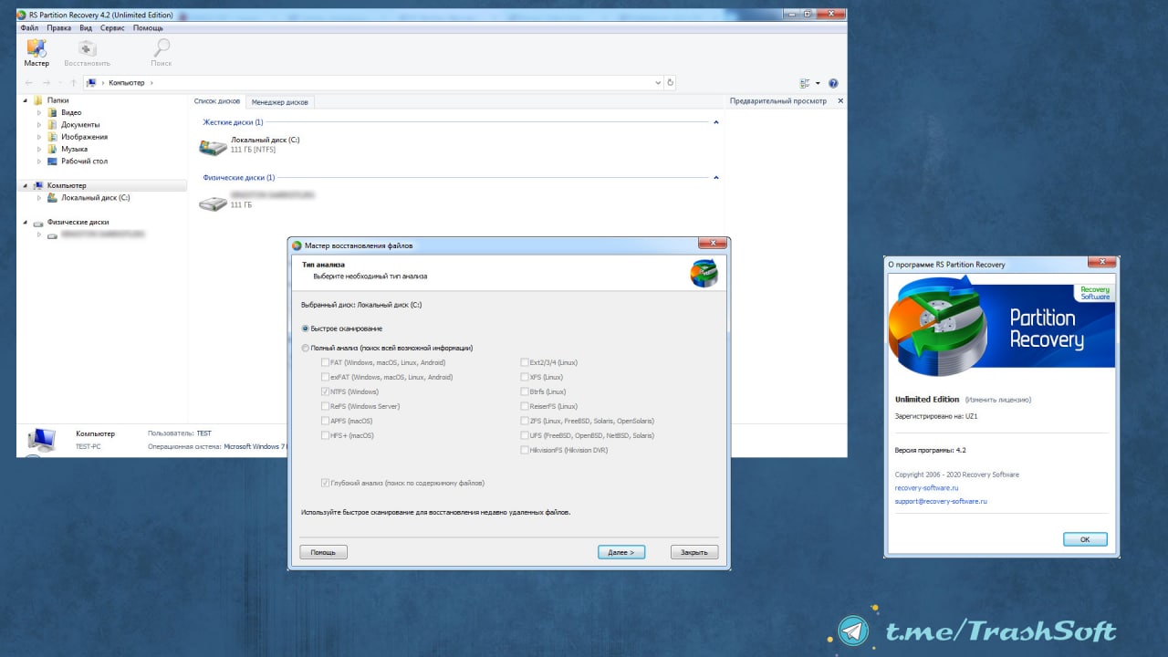Collapse the Физические диски list section
The height and width of the screenshot is (657, 1168).
point(715,178)
